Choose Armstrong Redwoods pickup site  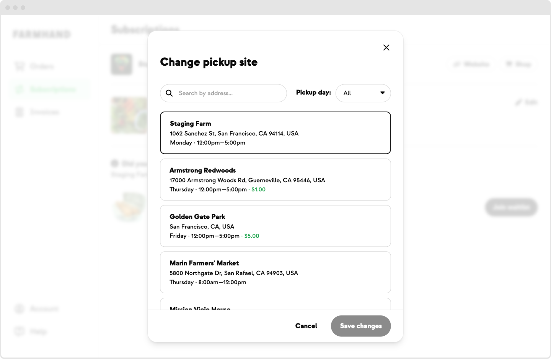[275, 179]
